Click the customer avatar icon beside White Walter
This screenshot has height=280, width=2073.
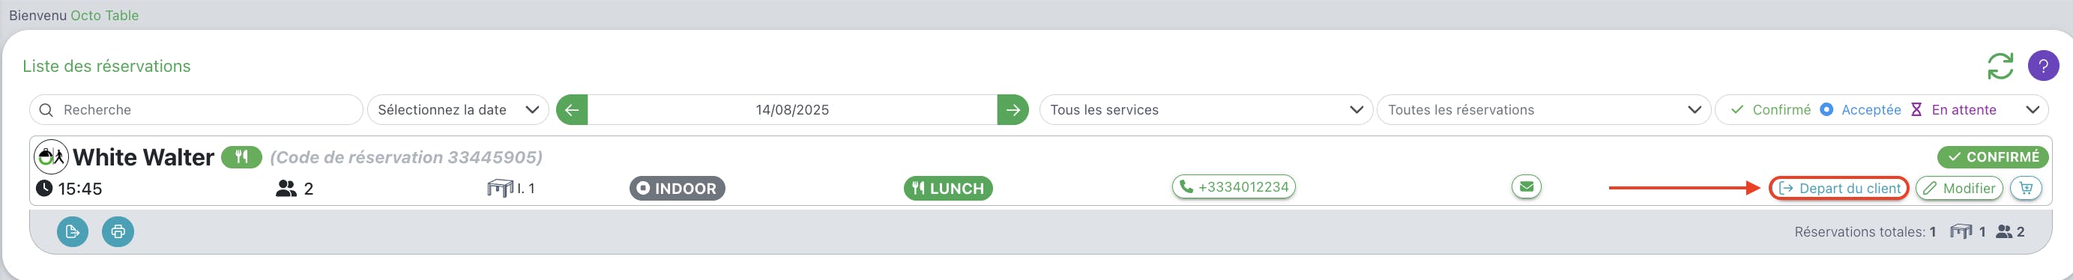coord(51,157)
